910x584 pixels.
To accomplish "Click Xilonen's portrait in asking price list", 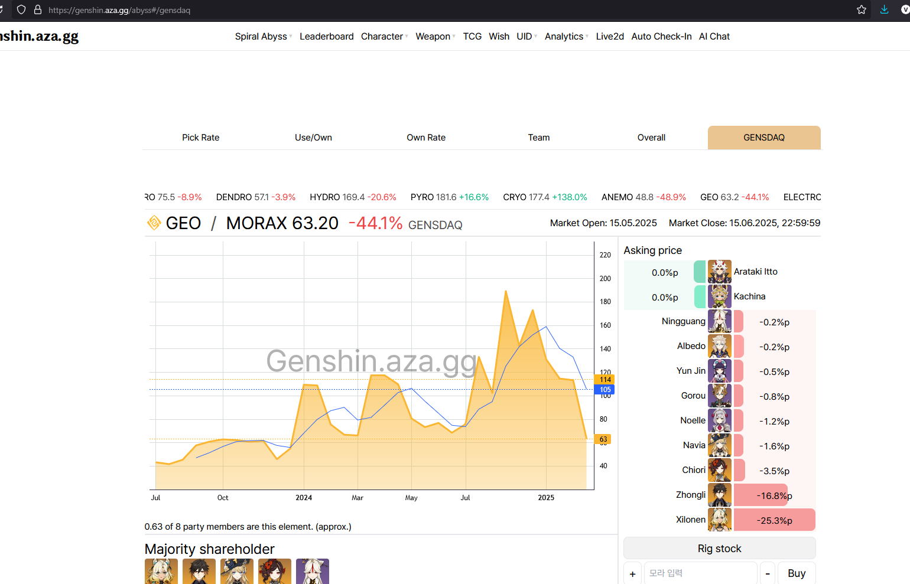I will [719, 520].
